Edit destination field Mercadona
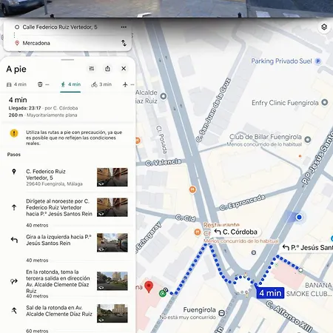 coord(36,43)
